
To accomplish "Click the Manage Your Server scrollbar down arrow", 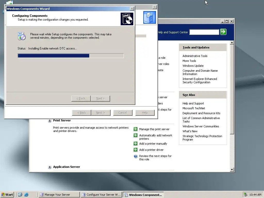I will pos(232,170).
